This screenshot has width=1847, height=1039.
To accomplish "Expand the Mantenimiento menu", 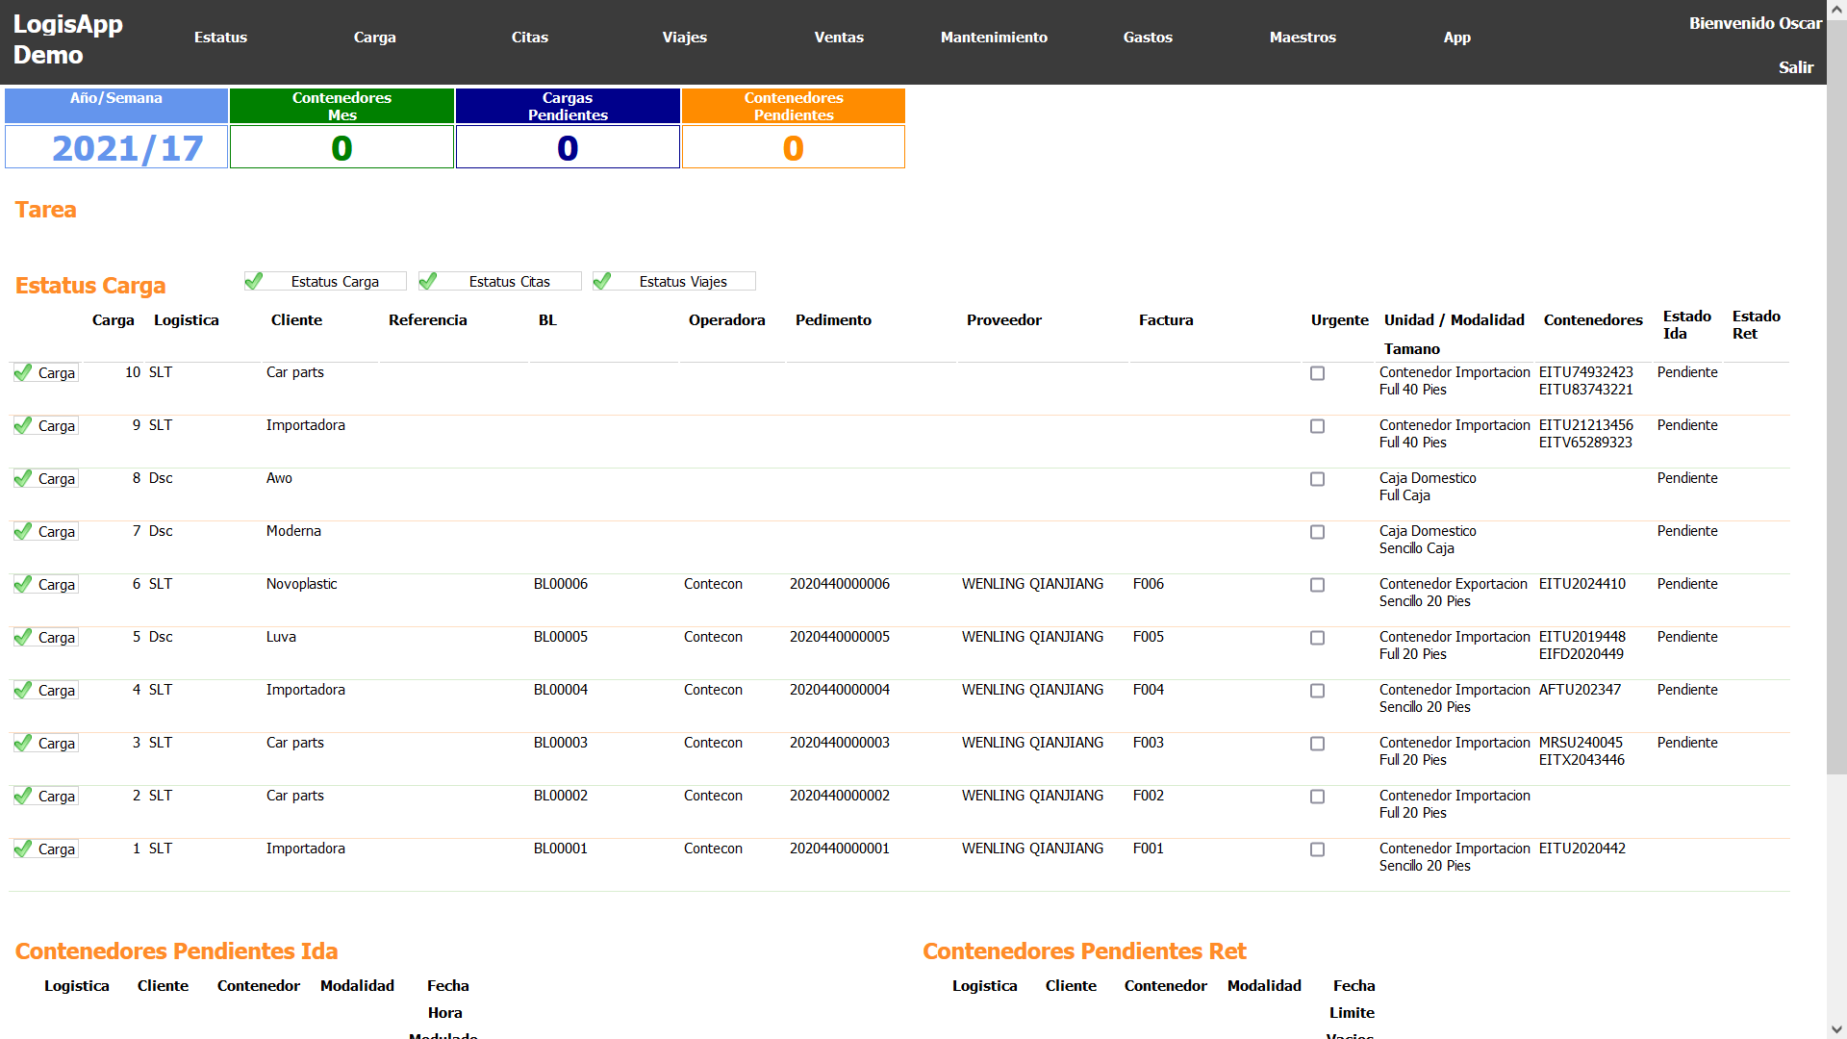I will 994,38.
